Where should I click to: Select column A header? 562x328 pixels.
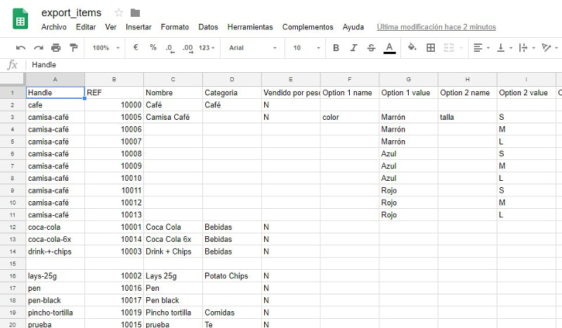(x=55, y=79)
